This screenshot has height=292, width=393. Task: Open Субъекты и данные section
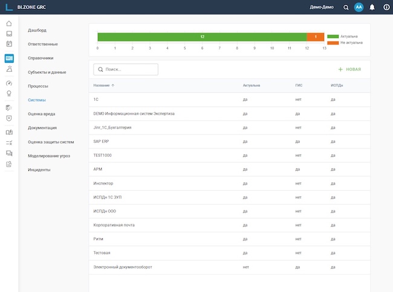(x=47, y=72)
